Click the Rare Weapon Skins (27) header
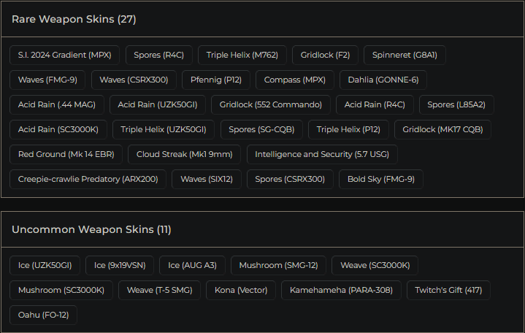The width and height of the screenshot is (525, 333). click(74, 19)
